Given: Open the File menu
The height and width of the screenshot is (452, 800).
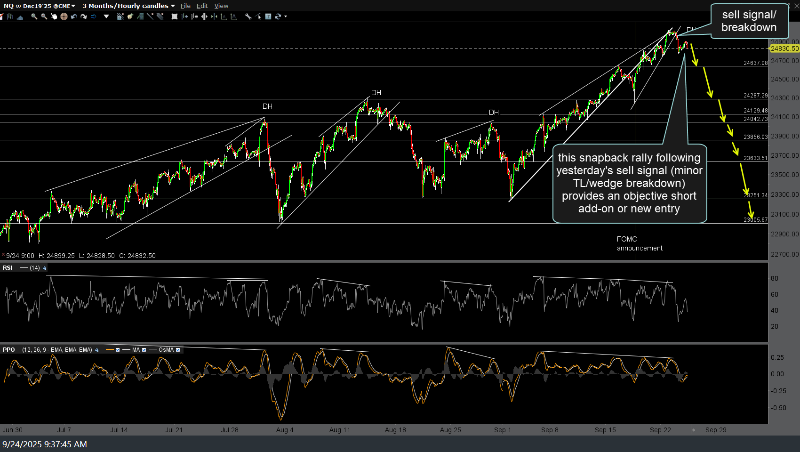Looking at the screenshot, I should [185, 6].
